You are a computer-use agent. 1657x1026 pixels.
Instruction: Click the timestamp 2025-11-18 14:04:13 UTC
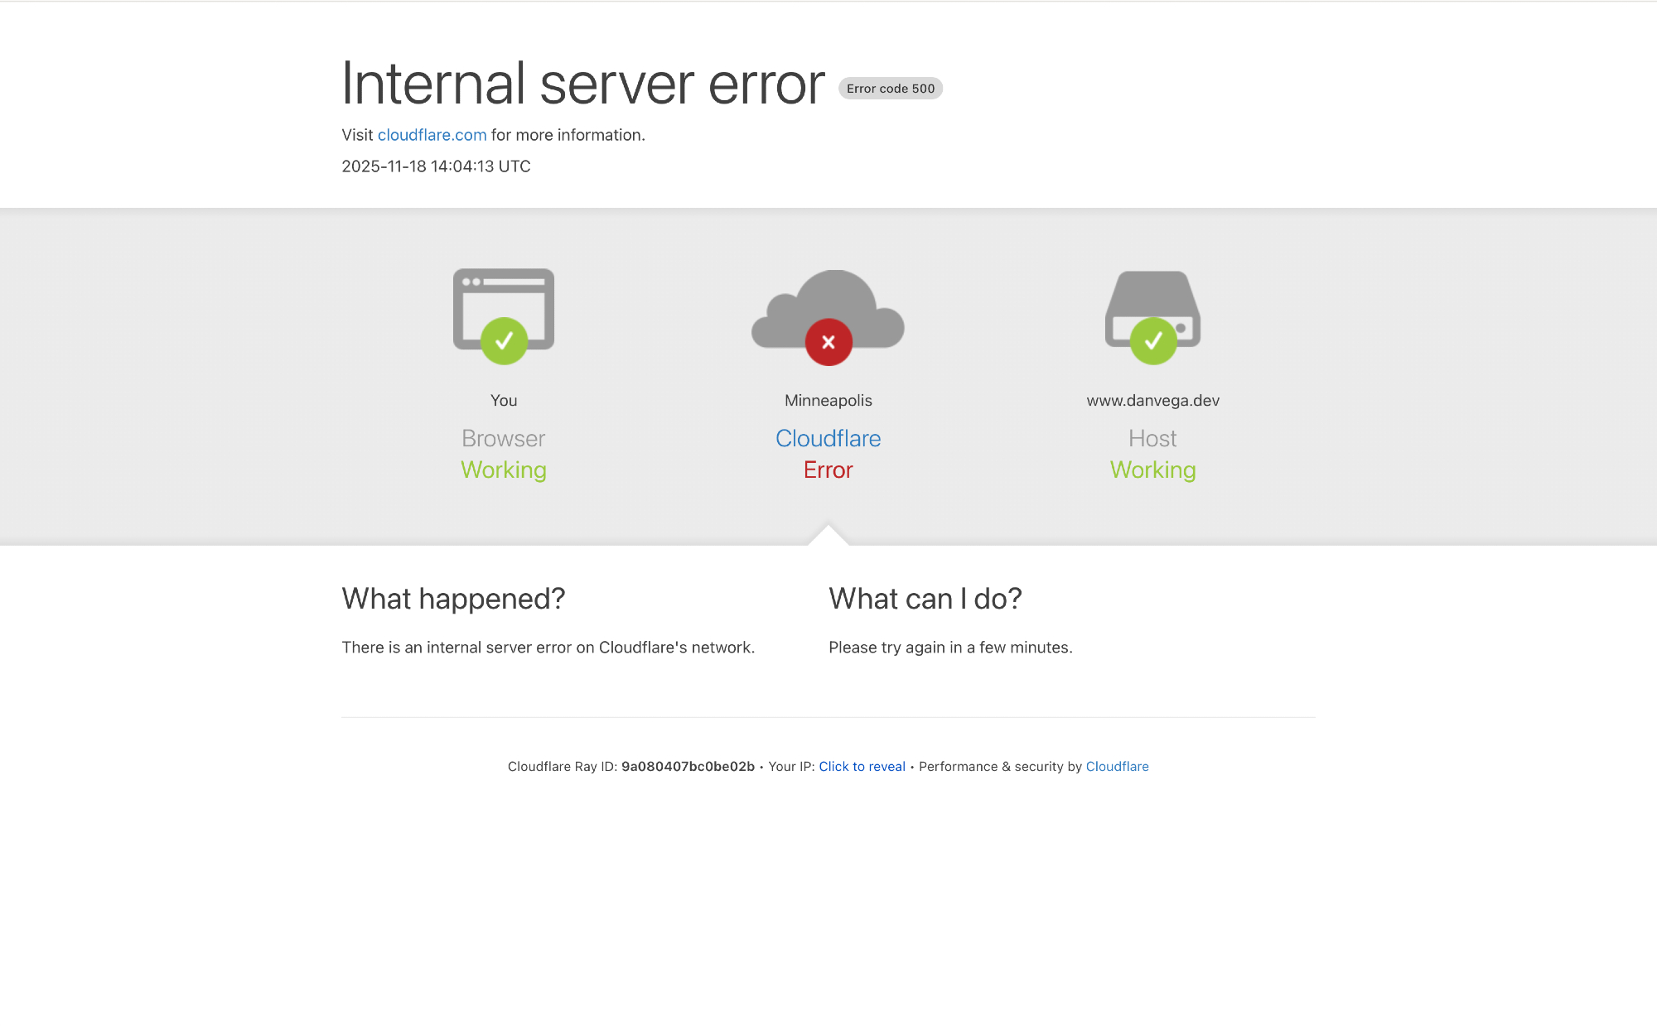[436, 166]
